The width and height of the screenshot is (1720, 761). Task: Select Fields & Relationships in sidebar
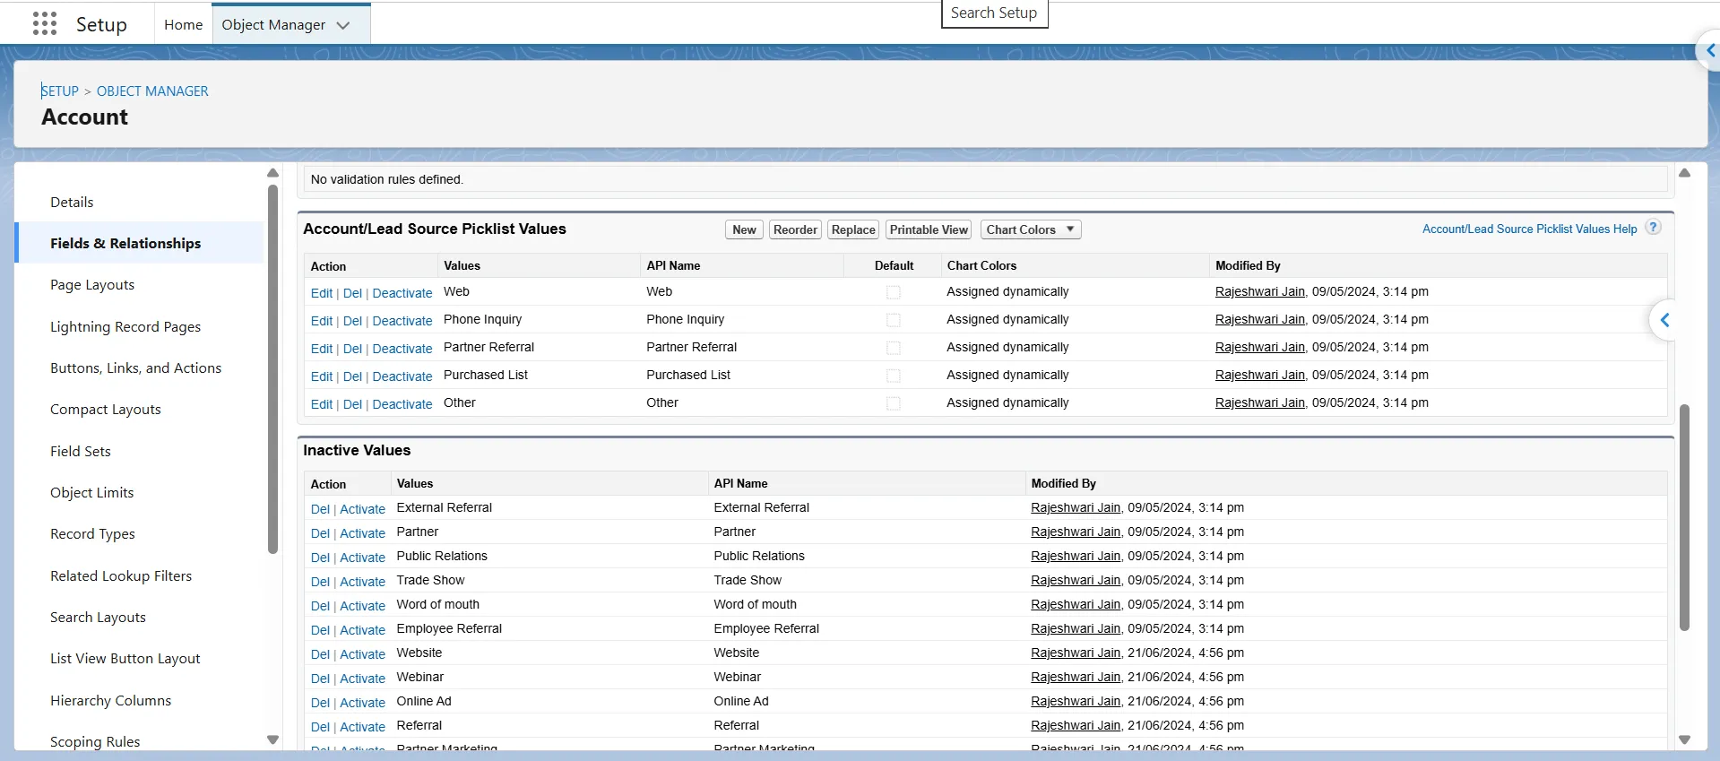125,243
